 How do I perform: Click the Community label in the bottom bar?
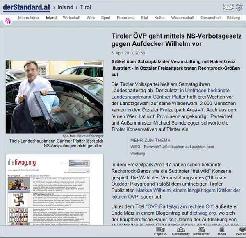[181, 234]
